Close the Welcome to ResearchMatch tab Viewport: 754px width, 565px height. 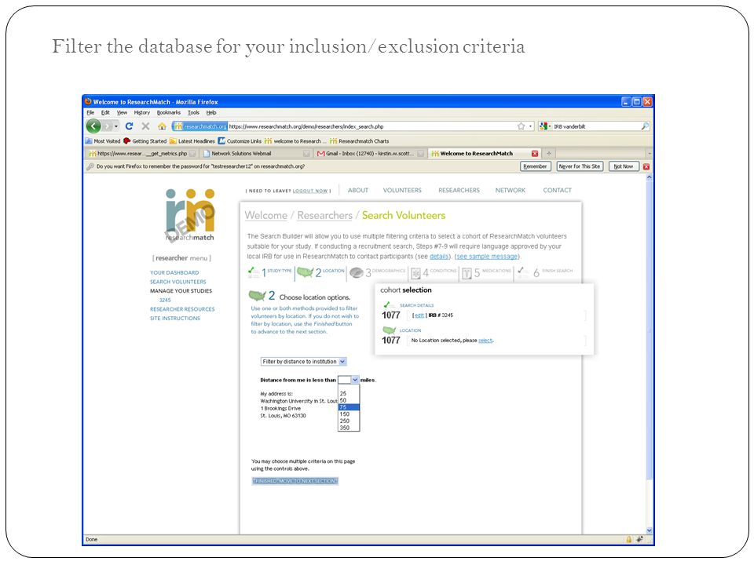535,154
